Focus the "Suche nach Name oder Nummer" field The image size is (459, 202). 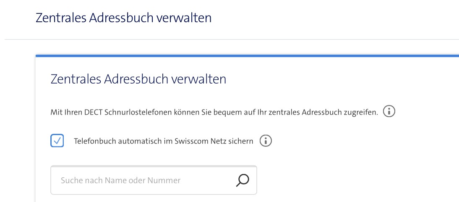[143, 180]
